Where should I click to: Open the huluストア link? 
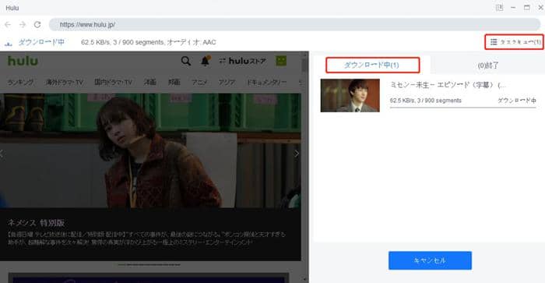243,62
